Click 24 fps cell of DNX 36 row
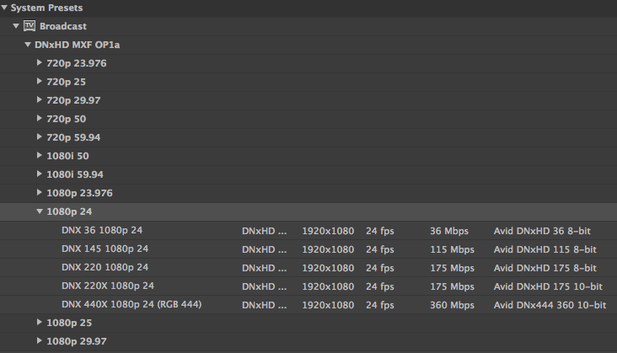The width and height of the screenshot is (617, 353). [379, 231]
